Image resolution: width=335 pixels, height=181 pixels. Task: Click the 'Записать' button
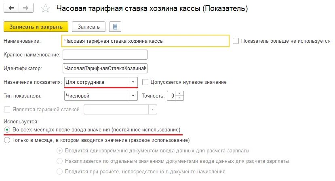[88, 27]
